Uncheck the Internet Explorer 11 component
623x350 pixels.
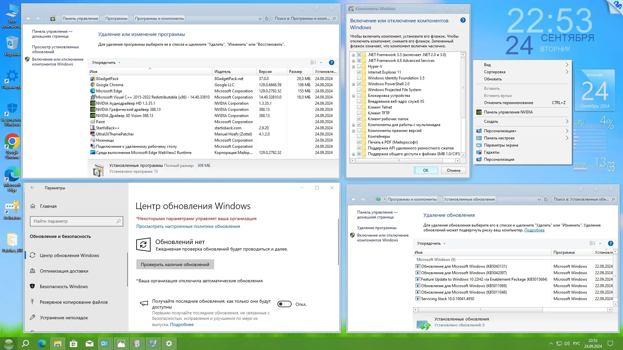[x=359, y=72]
